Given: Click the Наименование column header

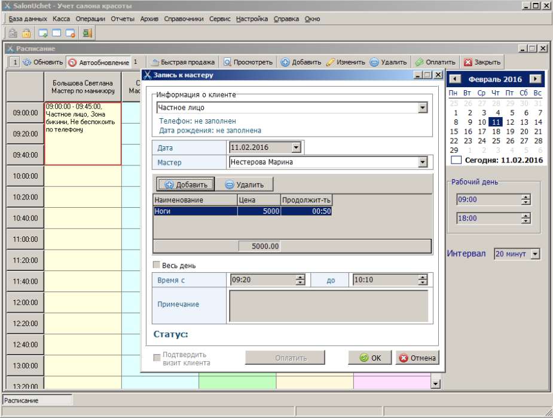Looking at the screenshot, I should pyautogui.click(x=195, y=199).
